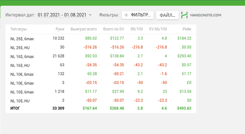This screenshot has width=245, height=134.
Task: Click hands value 132
Action: (x=61, y=74)
